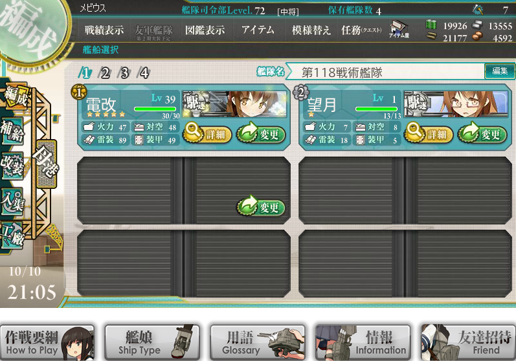516x361 pixels.
Task: Click 望月 ship portrait thumbnail
Action: pyautogui.click(x=456, y=104)
